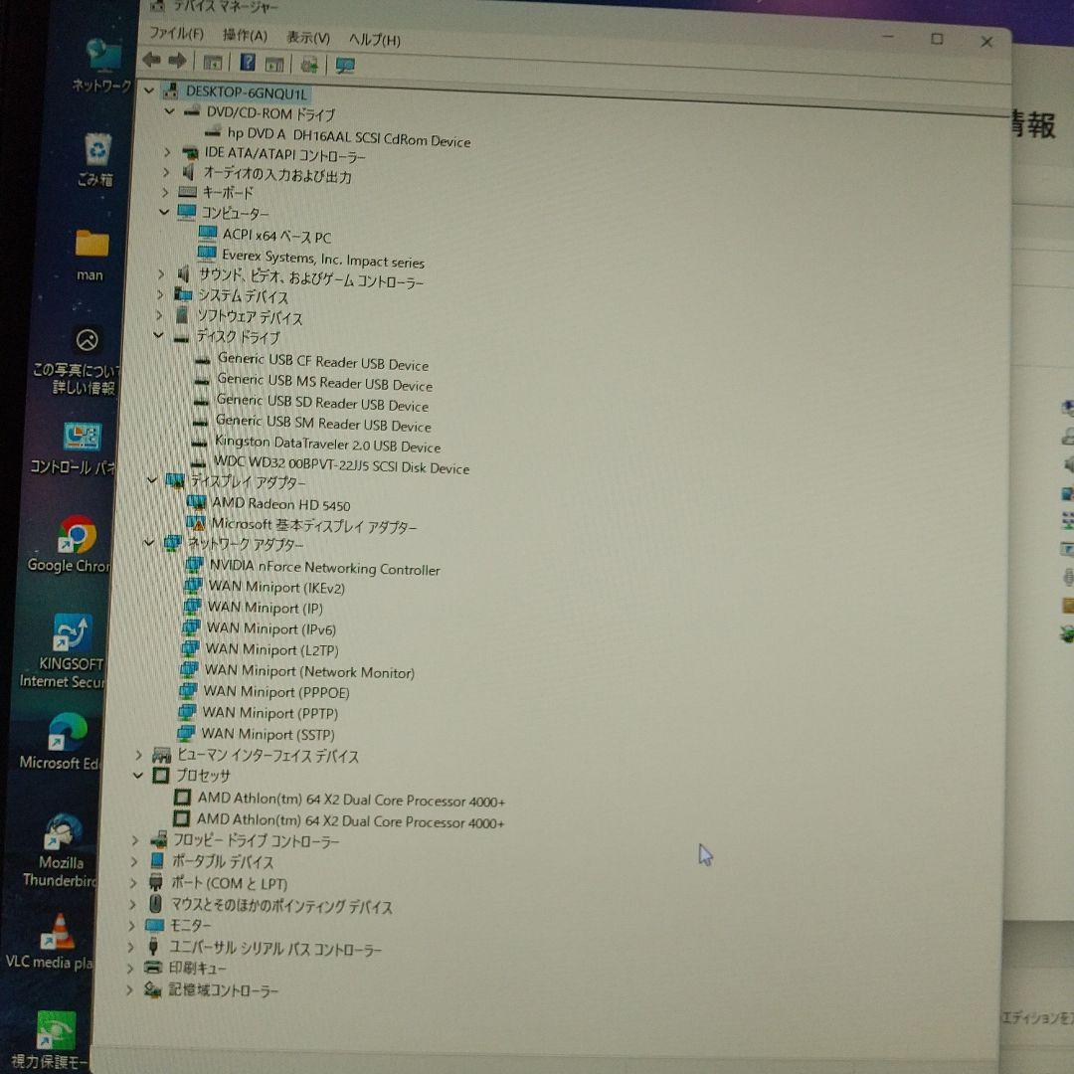The height and width of the screenshot is (1074, 1074).
Task: Select first AMD Athlon 64 X2 processor entry
Action: pyautogui.click(x=351, y=800)
